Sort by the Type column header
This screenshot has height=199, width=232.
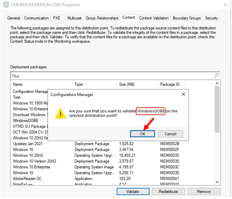(95, 84)
